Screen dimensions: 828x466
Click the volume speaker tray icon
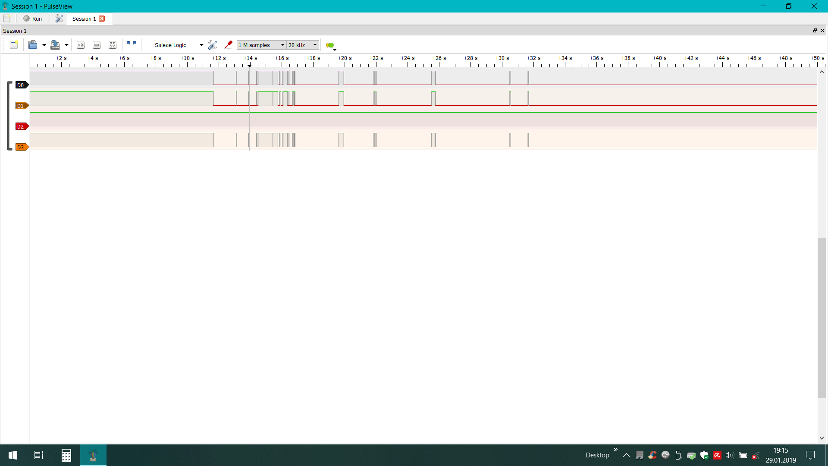(730, 455)
